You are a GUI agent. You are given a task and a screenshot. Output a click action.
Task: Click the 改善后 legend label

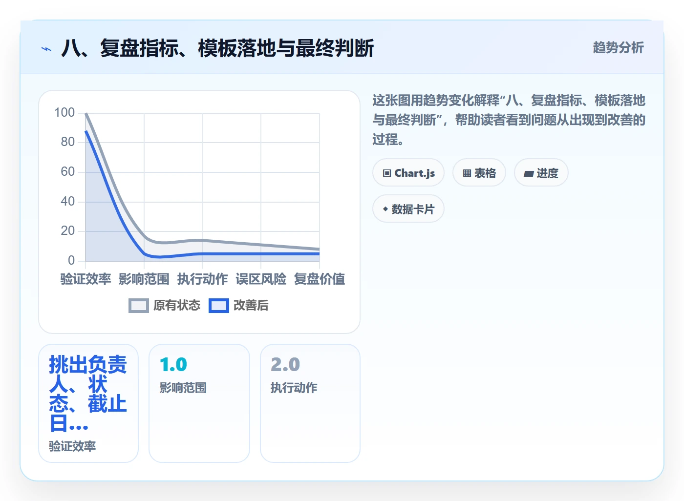pos(251,306)
